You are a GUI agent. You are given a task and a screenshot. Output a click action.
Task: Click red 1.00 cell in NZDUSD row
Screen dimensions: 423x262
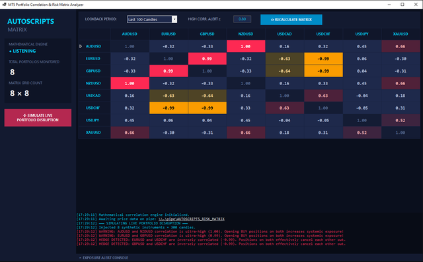pyautogui.click(x=130, y=83)
